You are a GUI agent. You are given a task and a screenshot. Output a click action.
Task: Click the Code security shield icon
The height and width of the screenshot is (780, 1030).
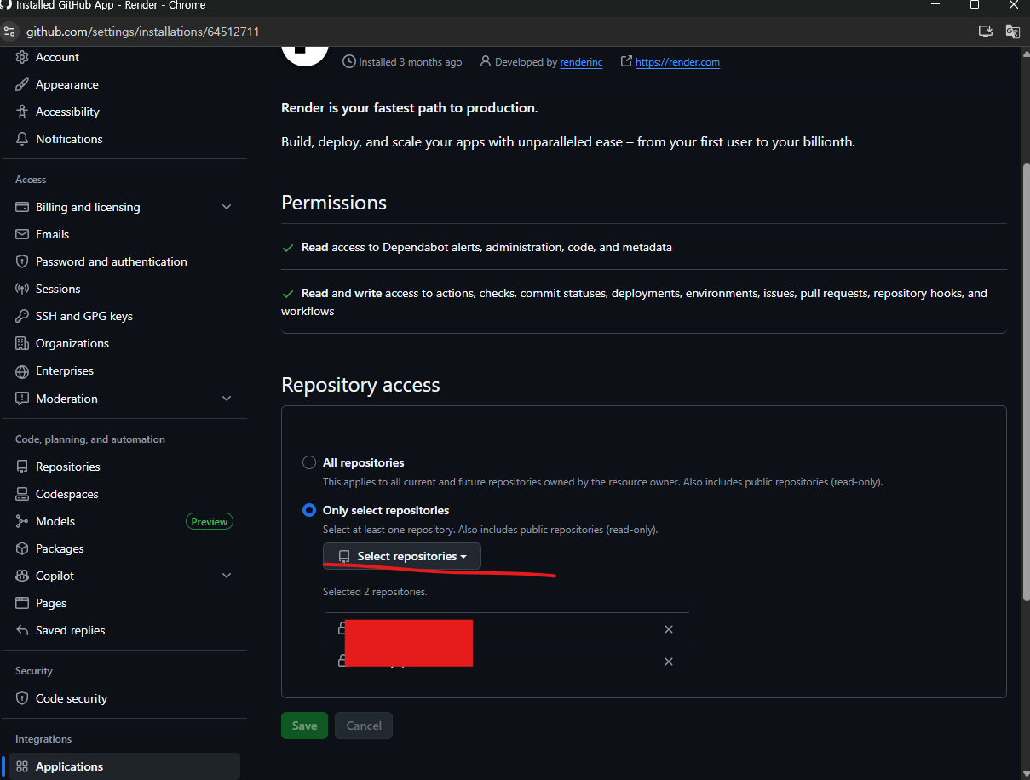[22, 698]
